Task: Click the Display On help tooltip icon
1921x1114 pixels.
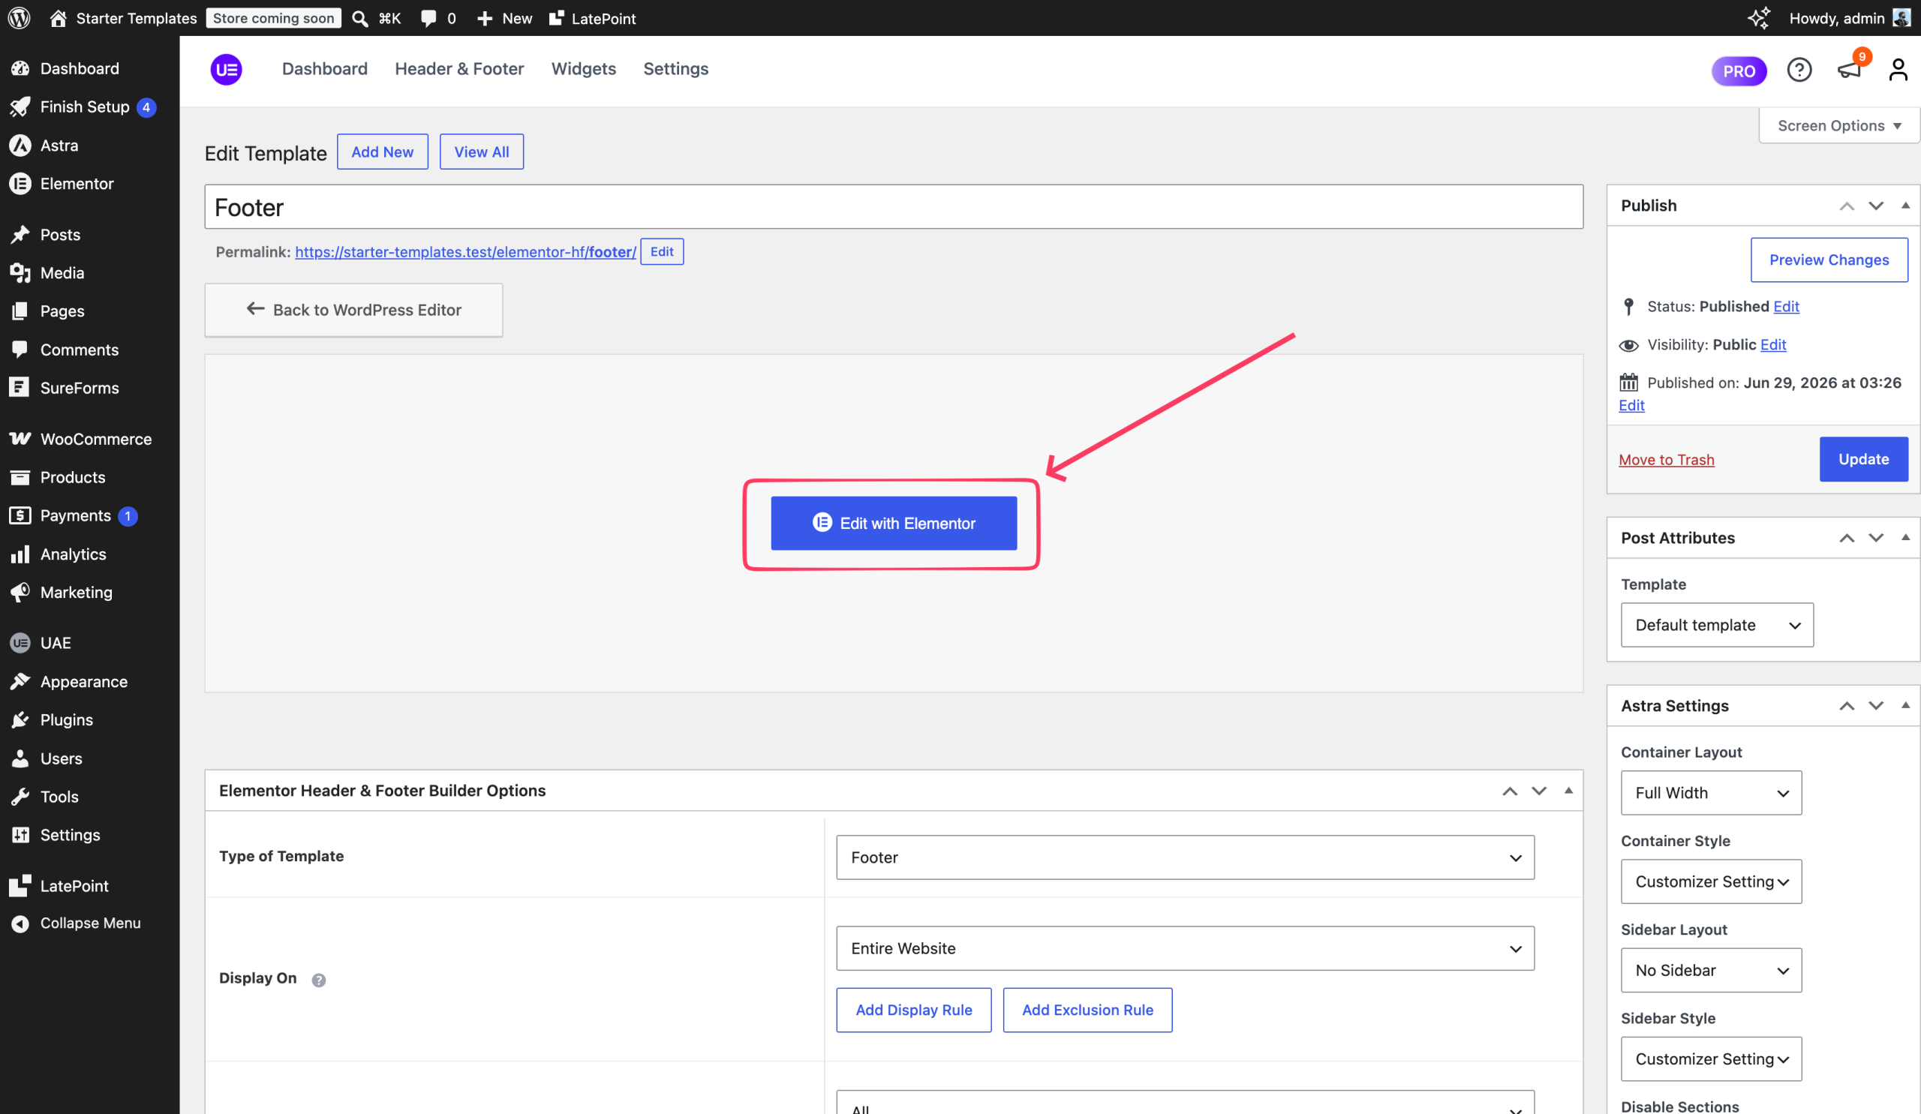Action: tap(319, 980)
